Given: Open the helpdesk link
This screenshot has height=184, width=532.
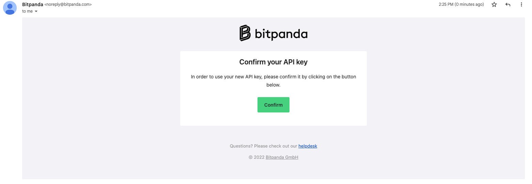Looking at the screenshot, I should (x=308, y=146).
